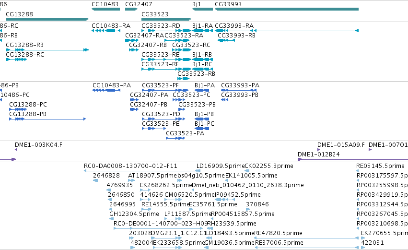Click the CG33523-RC transcript label
The image size is (408, 250).
pyautogui.click(x=191, y=45)
